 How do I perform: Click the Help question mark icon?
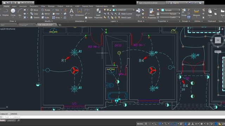[x=200, y=3]
